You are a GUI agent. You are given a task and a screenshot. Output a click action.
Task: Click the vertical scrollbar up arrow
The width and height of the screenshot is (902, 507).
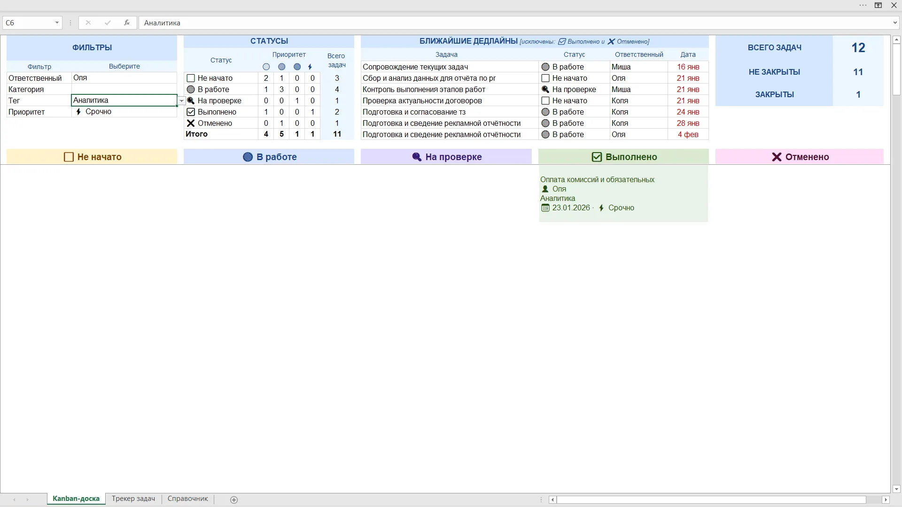point(896,40)
